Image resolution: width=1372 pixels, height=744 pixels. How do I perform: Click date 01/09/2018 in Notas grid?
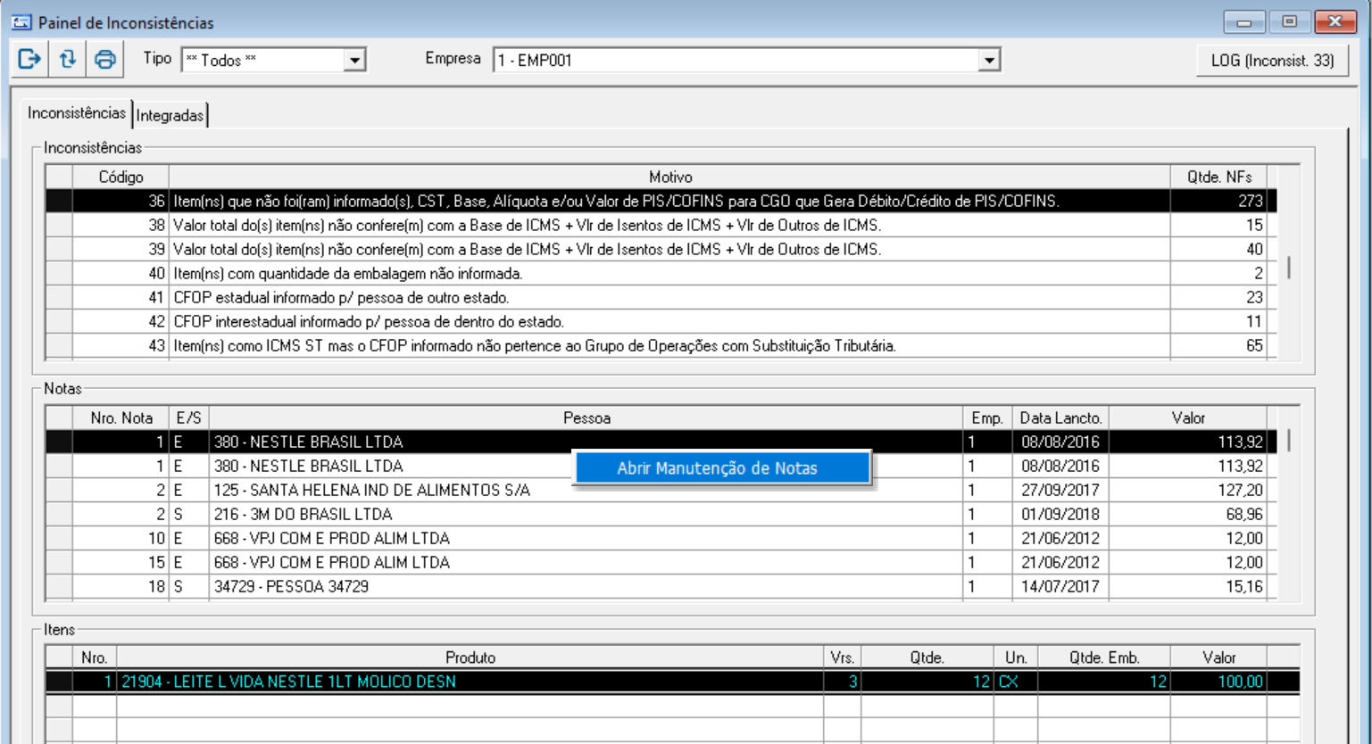1060,514
